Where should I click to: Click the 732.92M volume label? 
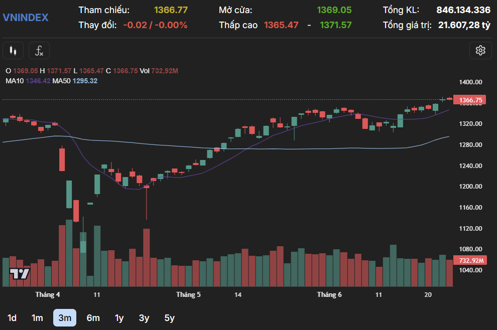[470, 260]
